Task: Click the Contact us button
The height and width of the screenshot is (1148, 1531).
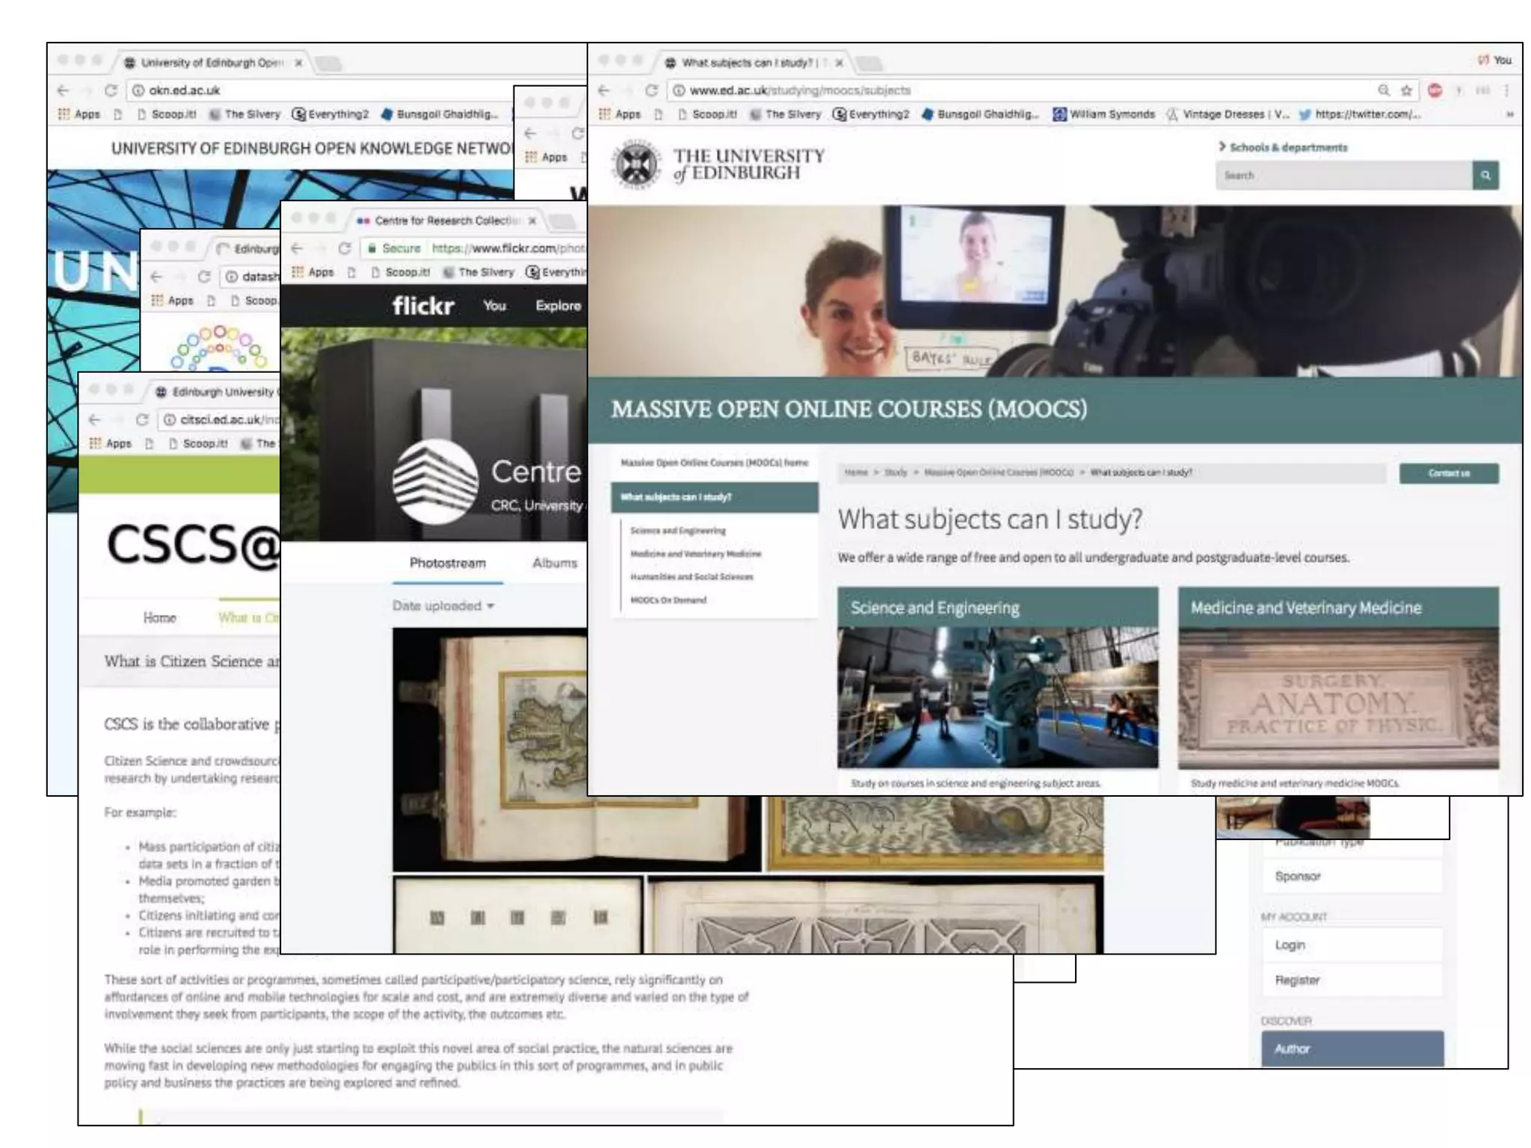Action: [1448, 473]
